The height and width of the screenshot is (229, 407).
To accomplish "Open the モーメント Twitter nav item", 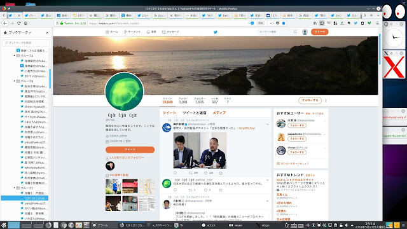I will point(132,32).
